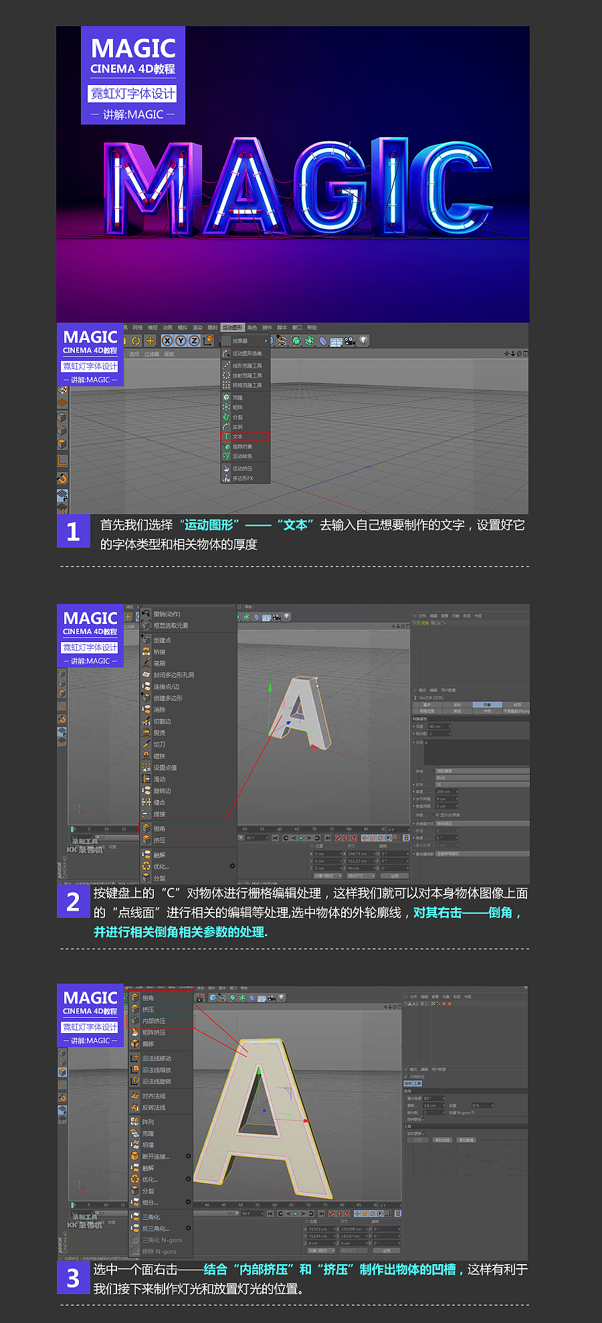Click 新的变换 button in step 3
Viewport: 602px width, 1323px height.
442,1140
